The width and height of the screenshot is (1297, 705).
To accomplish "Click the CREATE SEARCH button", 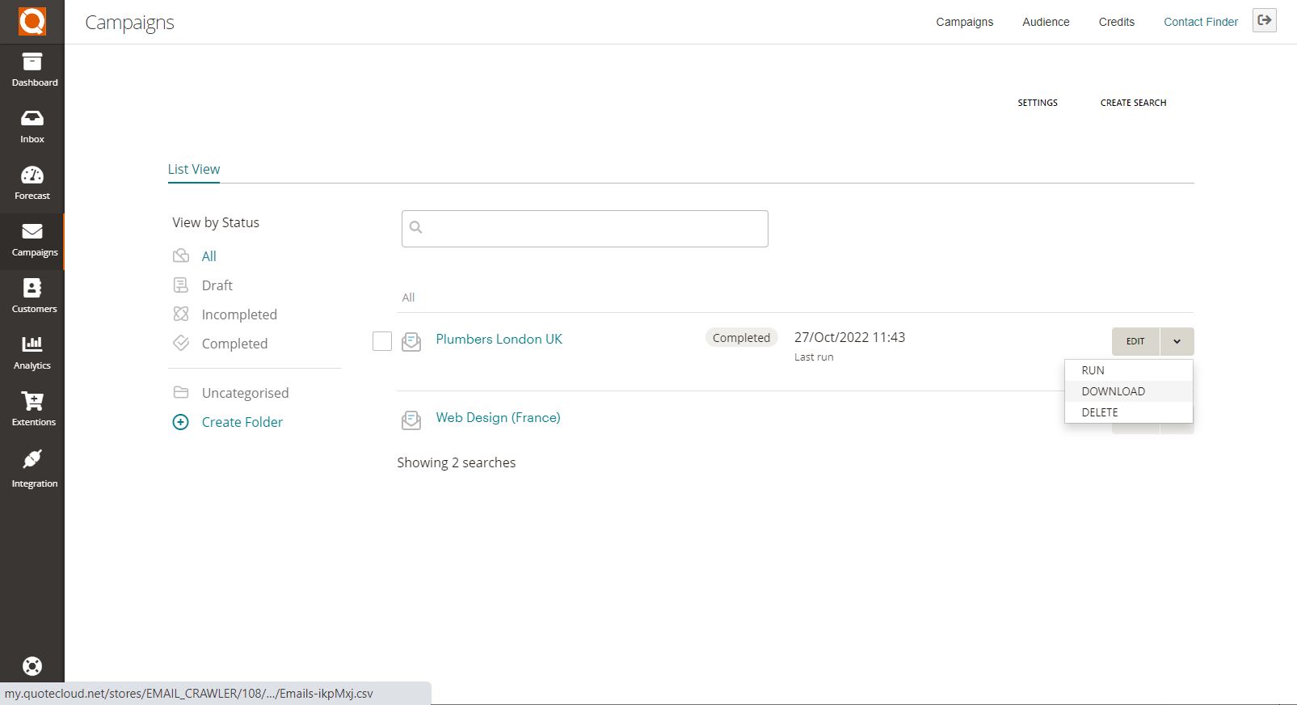I will pos(1133,103).
